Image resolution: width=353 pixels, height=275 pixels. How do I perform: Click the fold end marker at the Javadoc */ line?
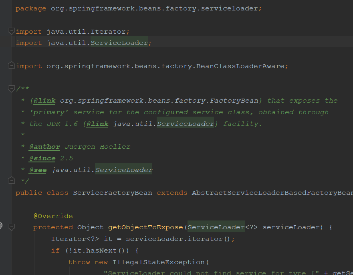(12, 180)
